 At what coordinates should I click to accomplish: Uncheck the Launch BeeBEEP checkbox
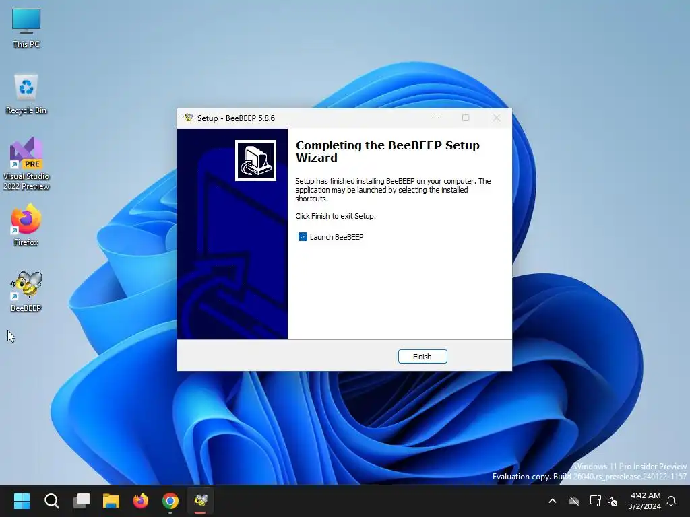click(303, 237)
